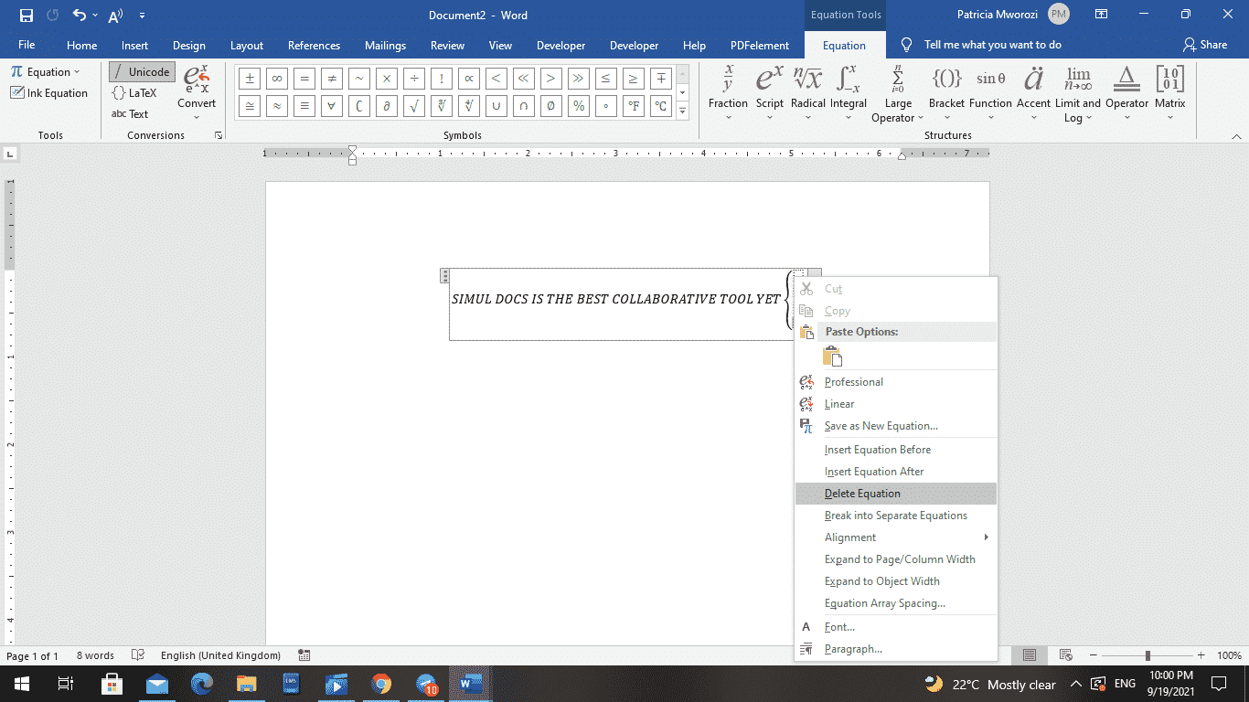Insert a Radical structure
The image size is (1249, 702).
[x=807, y=91]
